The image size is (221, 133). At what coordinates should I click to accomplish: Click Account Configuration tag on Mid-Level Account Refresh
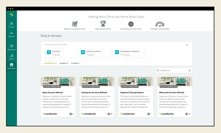(x=169, y=87)
